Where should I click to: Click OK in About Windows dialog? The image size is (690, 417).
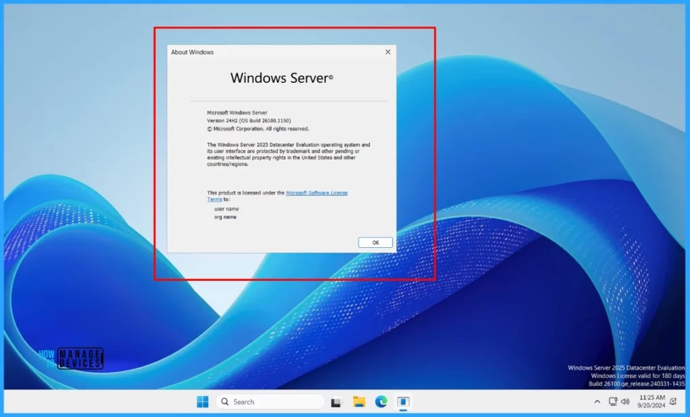coord(375,243)
